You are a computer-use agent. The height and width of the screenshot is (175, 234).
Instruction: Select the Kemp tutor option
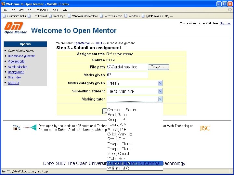[x=135, y=120]
